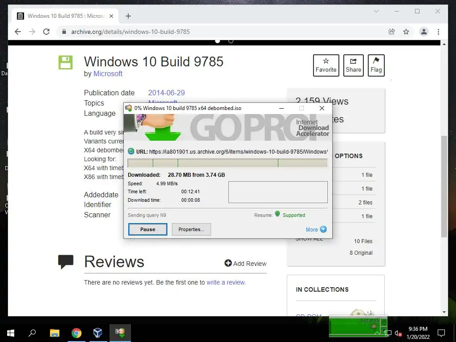The height and width of the screenshot is (342, 456).
Task: Select the second carousel dot
Action: pos(231,41)
